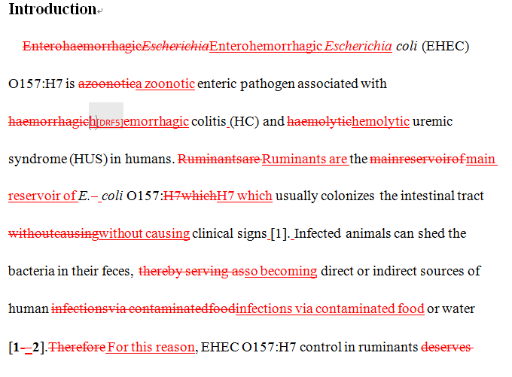Click the DRF5 comment marker
The height and width of the screenshot is (377, 512).
110,122
